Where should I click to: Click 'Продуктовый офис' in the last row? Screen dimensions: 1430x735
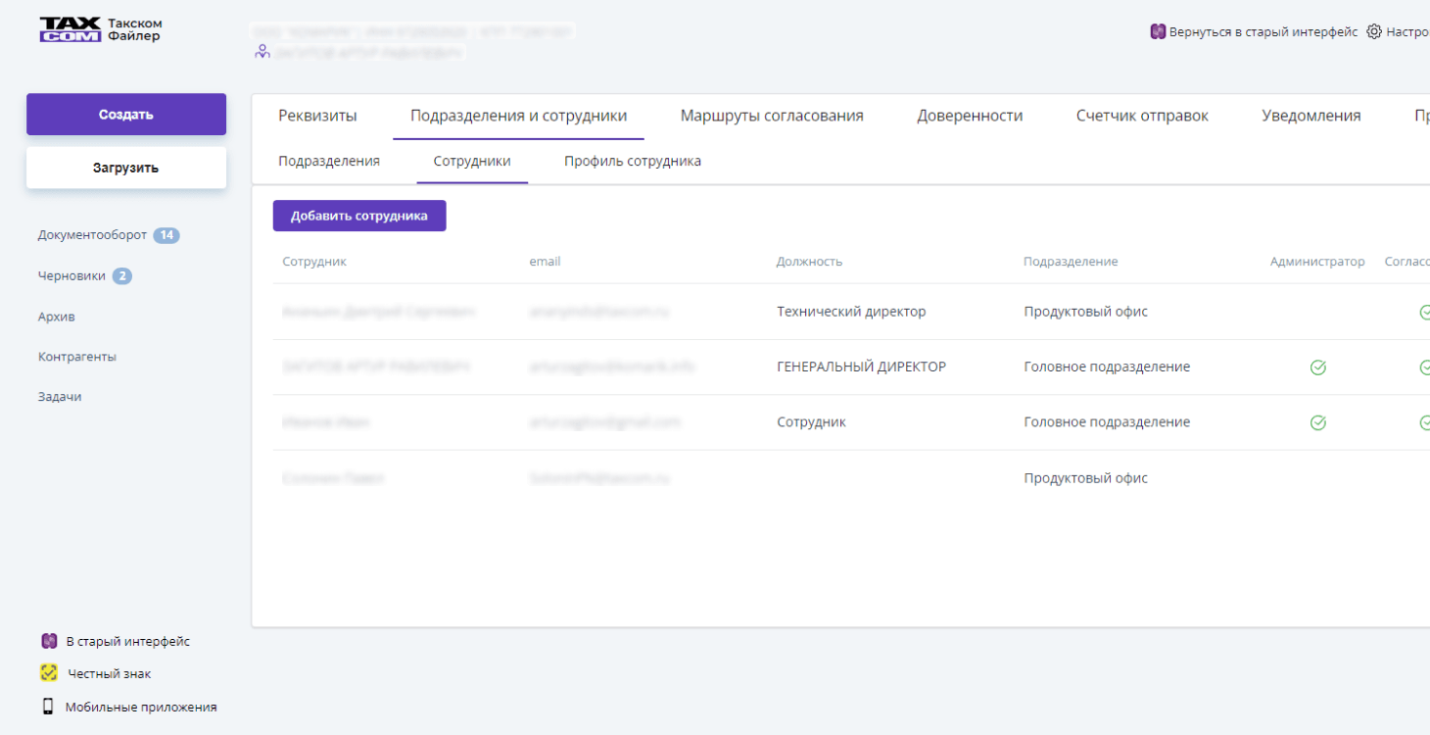point(1086,478)
